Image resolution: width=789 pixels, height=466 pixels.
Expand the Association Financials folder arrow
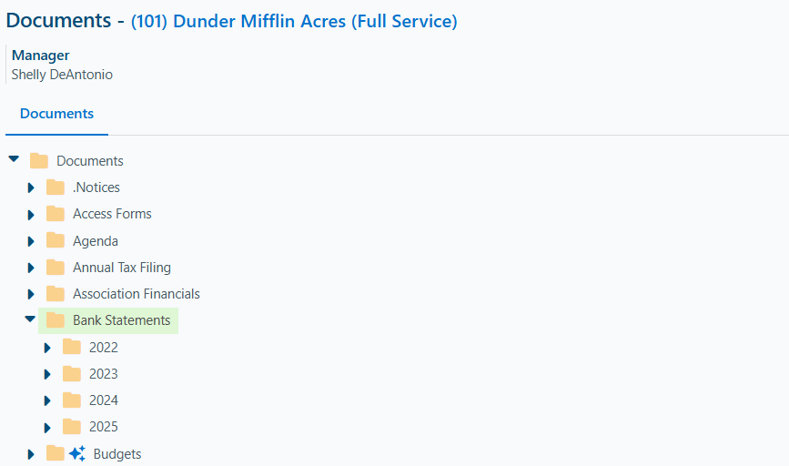click(x=31, y=294)
